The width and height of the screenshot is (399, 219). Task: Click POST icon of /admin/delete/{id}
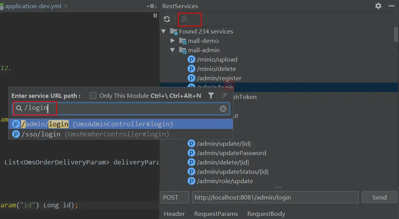click(192, 162)
